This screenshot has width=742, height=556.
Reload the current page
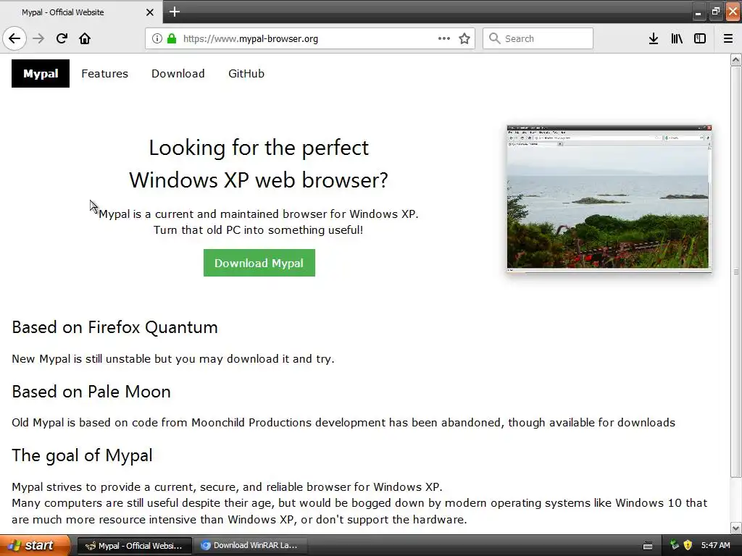click(62, 38)
